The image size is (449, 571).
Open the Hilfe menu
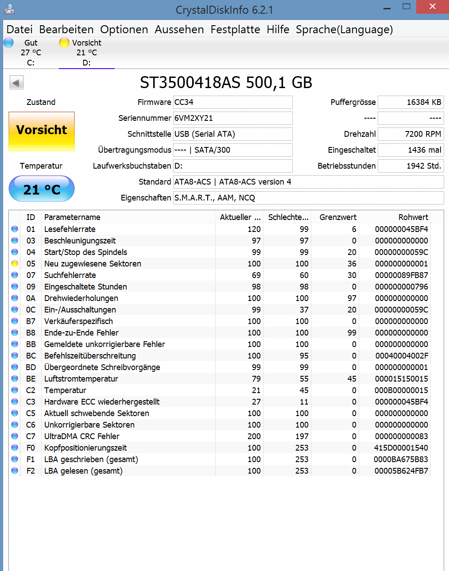[278, 29]
